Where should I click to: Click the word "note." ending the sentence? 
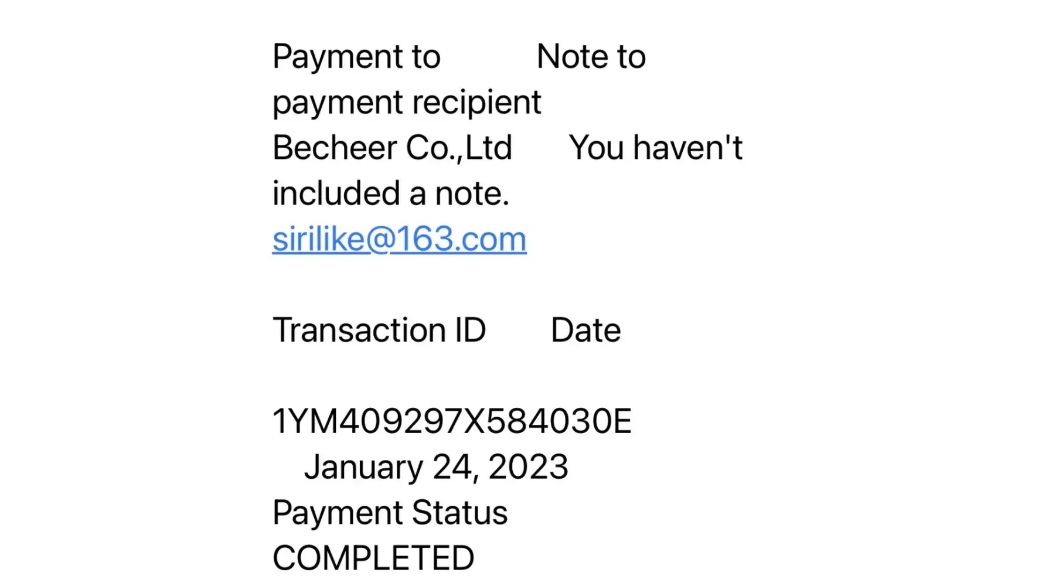point(472,193)
